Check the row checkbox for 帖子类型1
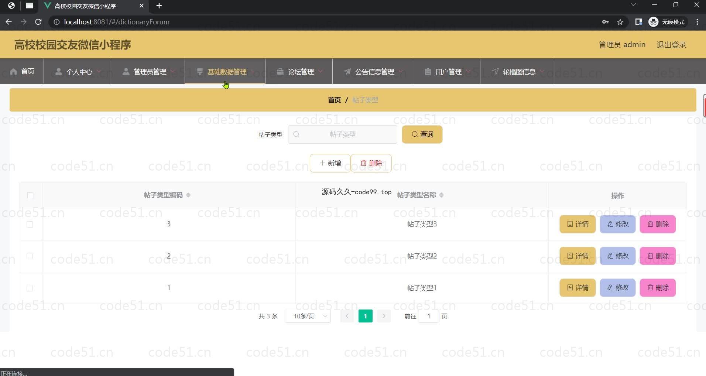The height and width of the screenshot is (376, 706). (30, 288)
